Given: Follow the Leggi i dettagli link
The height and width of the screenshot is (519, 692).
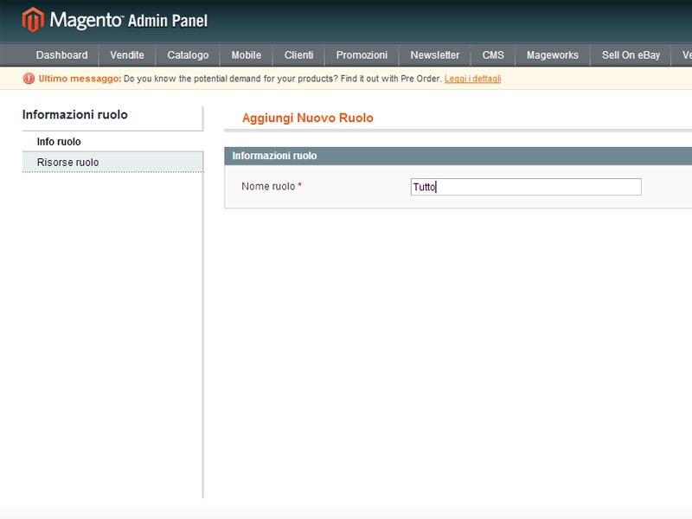Looking at the screenshot, I should [x=472, y=79].
